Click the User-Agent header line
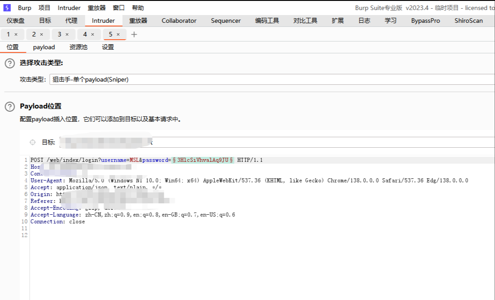 [250, 181]
